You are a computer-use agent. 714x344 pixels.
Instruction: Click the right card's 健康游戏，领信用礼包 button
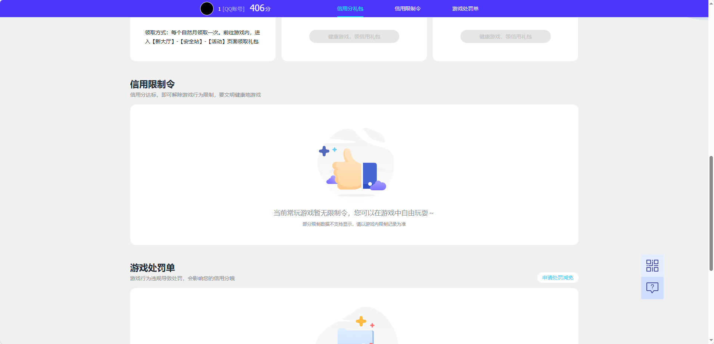click(505, 37)
